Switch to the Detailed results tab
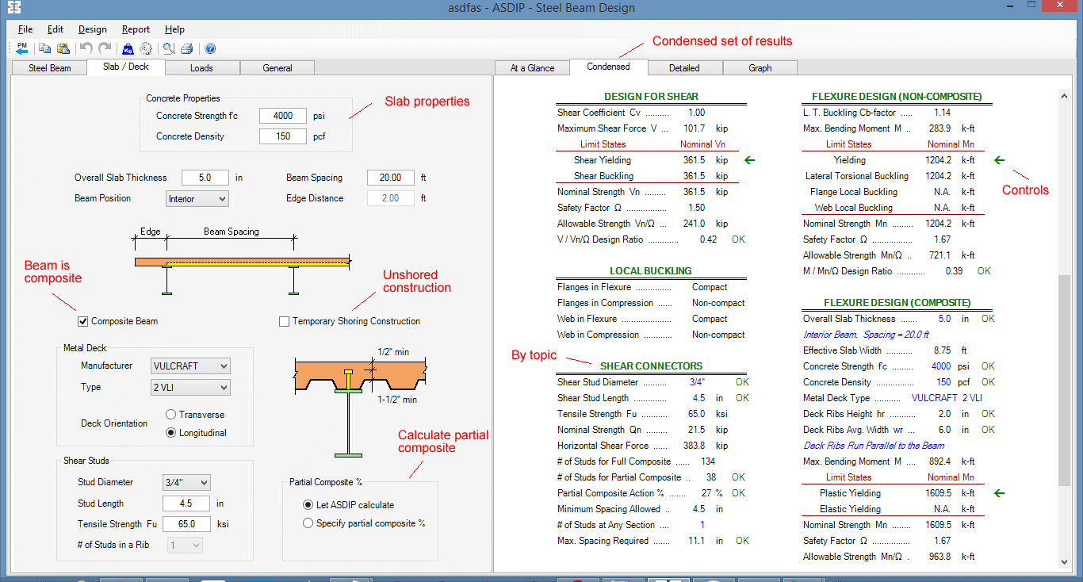The image size is (1083, 582). (x=683, y=68)
